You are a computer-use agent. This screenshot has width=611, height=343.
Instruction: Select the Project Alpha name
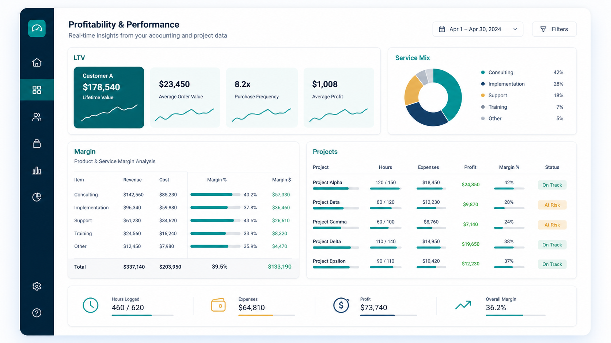tap(327, 182)
